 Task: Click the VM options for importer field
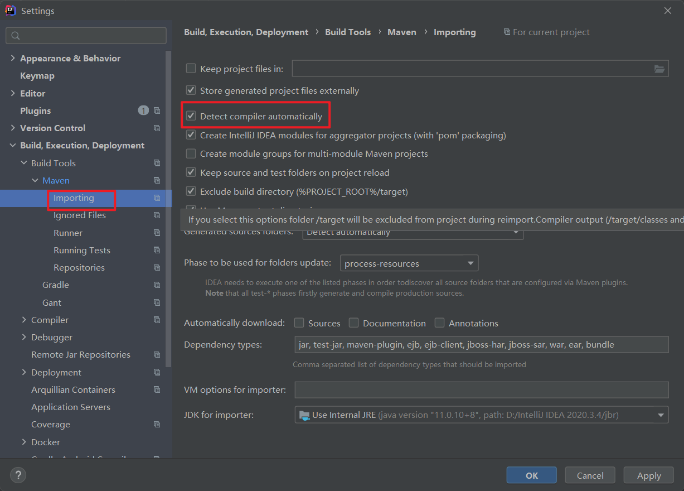(481, 389)
